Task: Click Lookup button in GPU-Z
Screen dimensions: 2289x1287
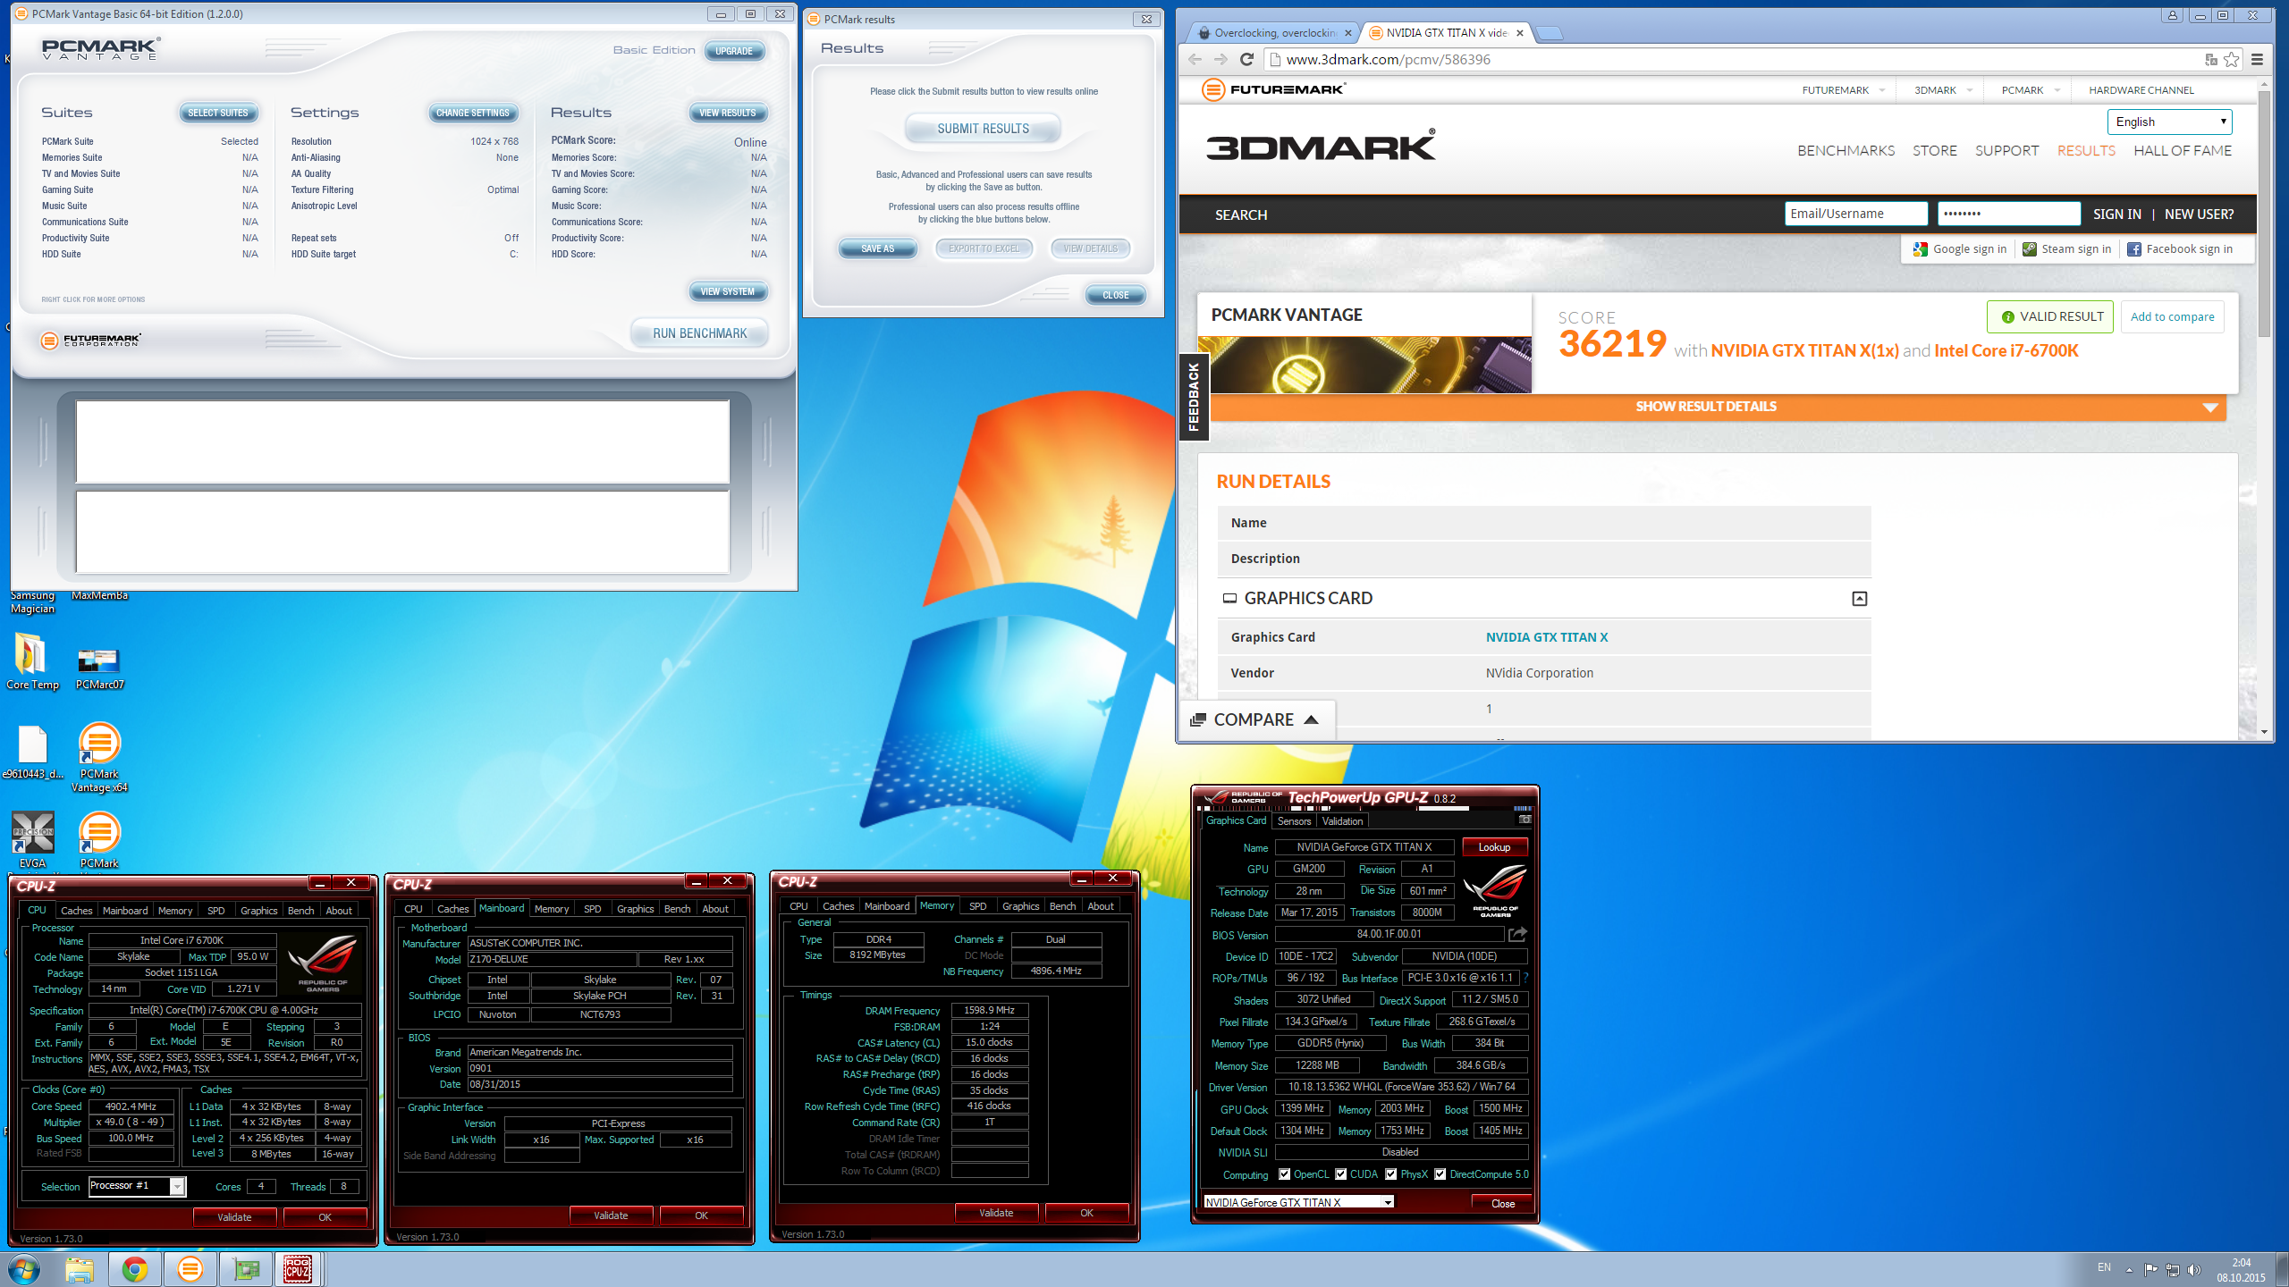Action: pos(1494,847)
